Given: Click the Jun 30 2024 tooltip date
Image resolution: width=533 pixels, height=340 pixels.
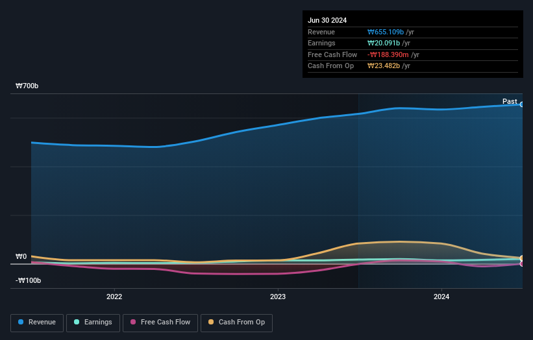Looking at the screenshot, I should coord(327,20).
